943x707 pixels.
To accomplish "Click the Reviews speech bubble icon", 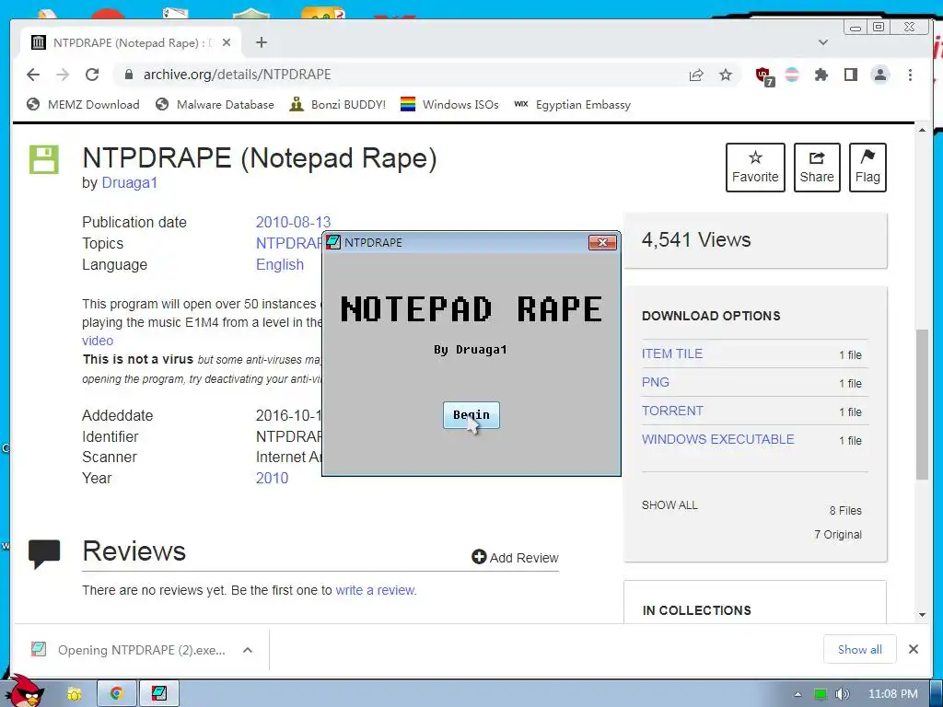I will coord(44,554).
